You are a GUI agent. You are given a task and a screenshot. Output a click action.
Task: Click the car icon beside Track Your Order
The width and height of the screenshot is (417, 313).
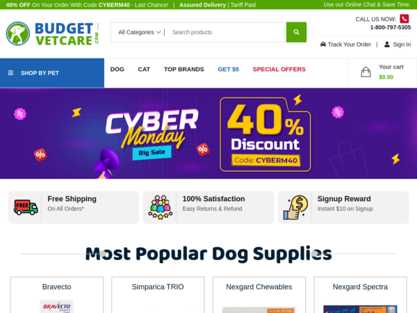[323, 45]
